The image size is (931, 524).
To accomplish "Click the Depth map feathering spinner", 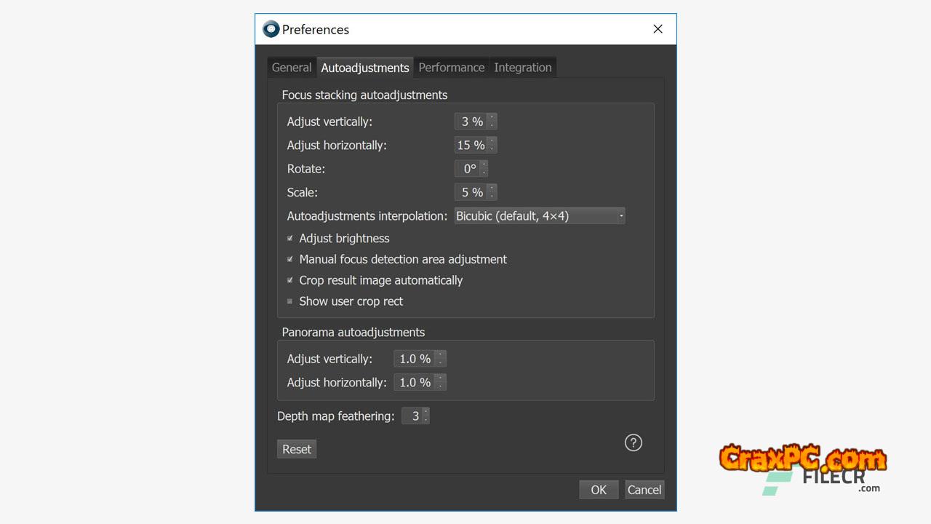I will 415,416.
